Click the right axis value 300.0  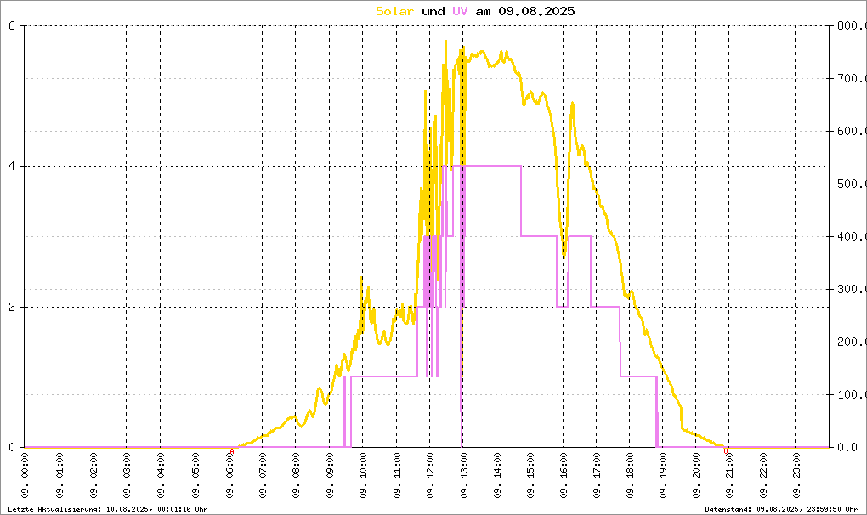[x=852, y=289]
